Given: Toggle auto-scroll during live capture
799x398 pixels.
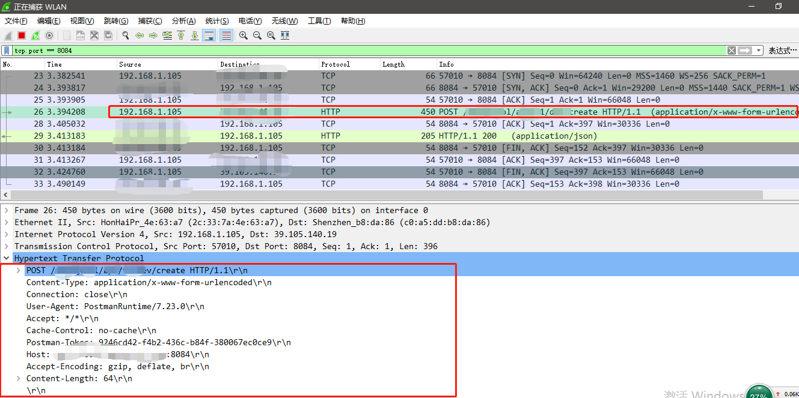Looking at the screenshot, I should point(209,35).
